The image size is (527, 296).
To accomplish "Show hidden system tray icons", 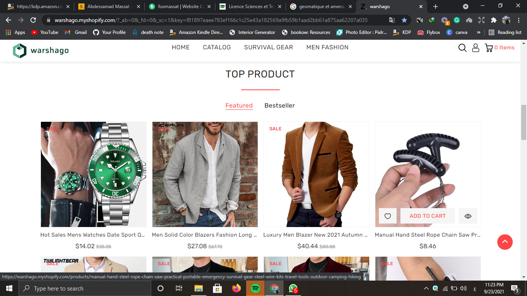I will [426, 288].
